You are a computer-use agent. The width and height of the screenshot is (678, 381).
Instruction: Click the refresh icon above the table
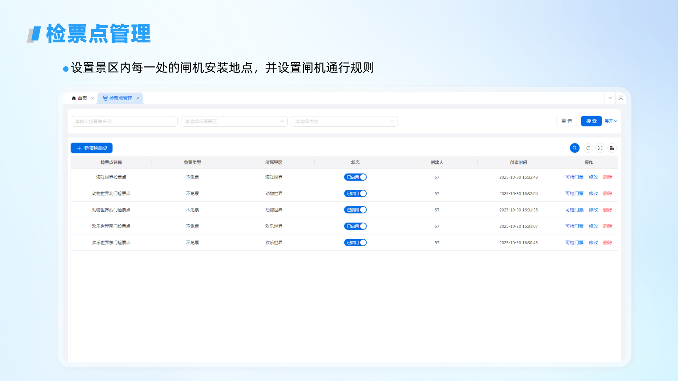click(588, 148)
